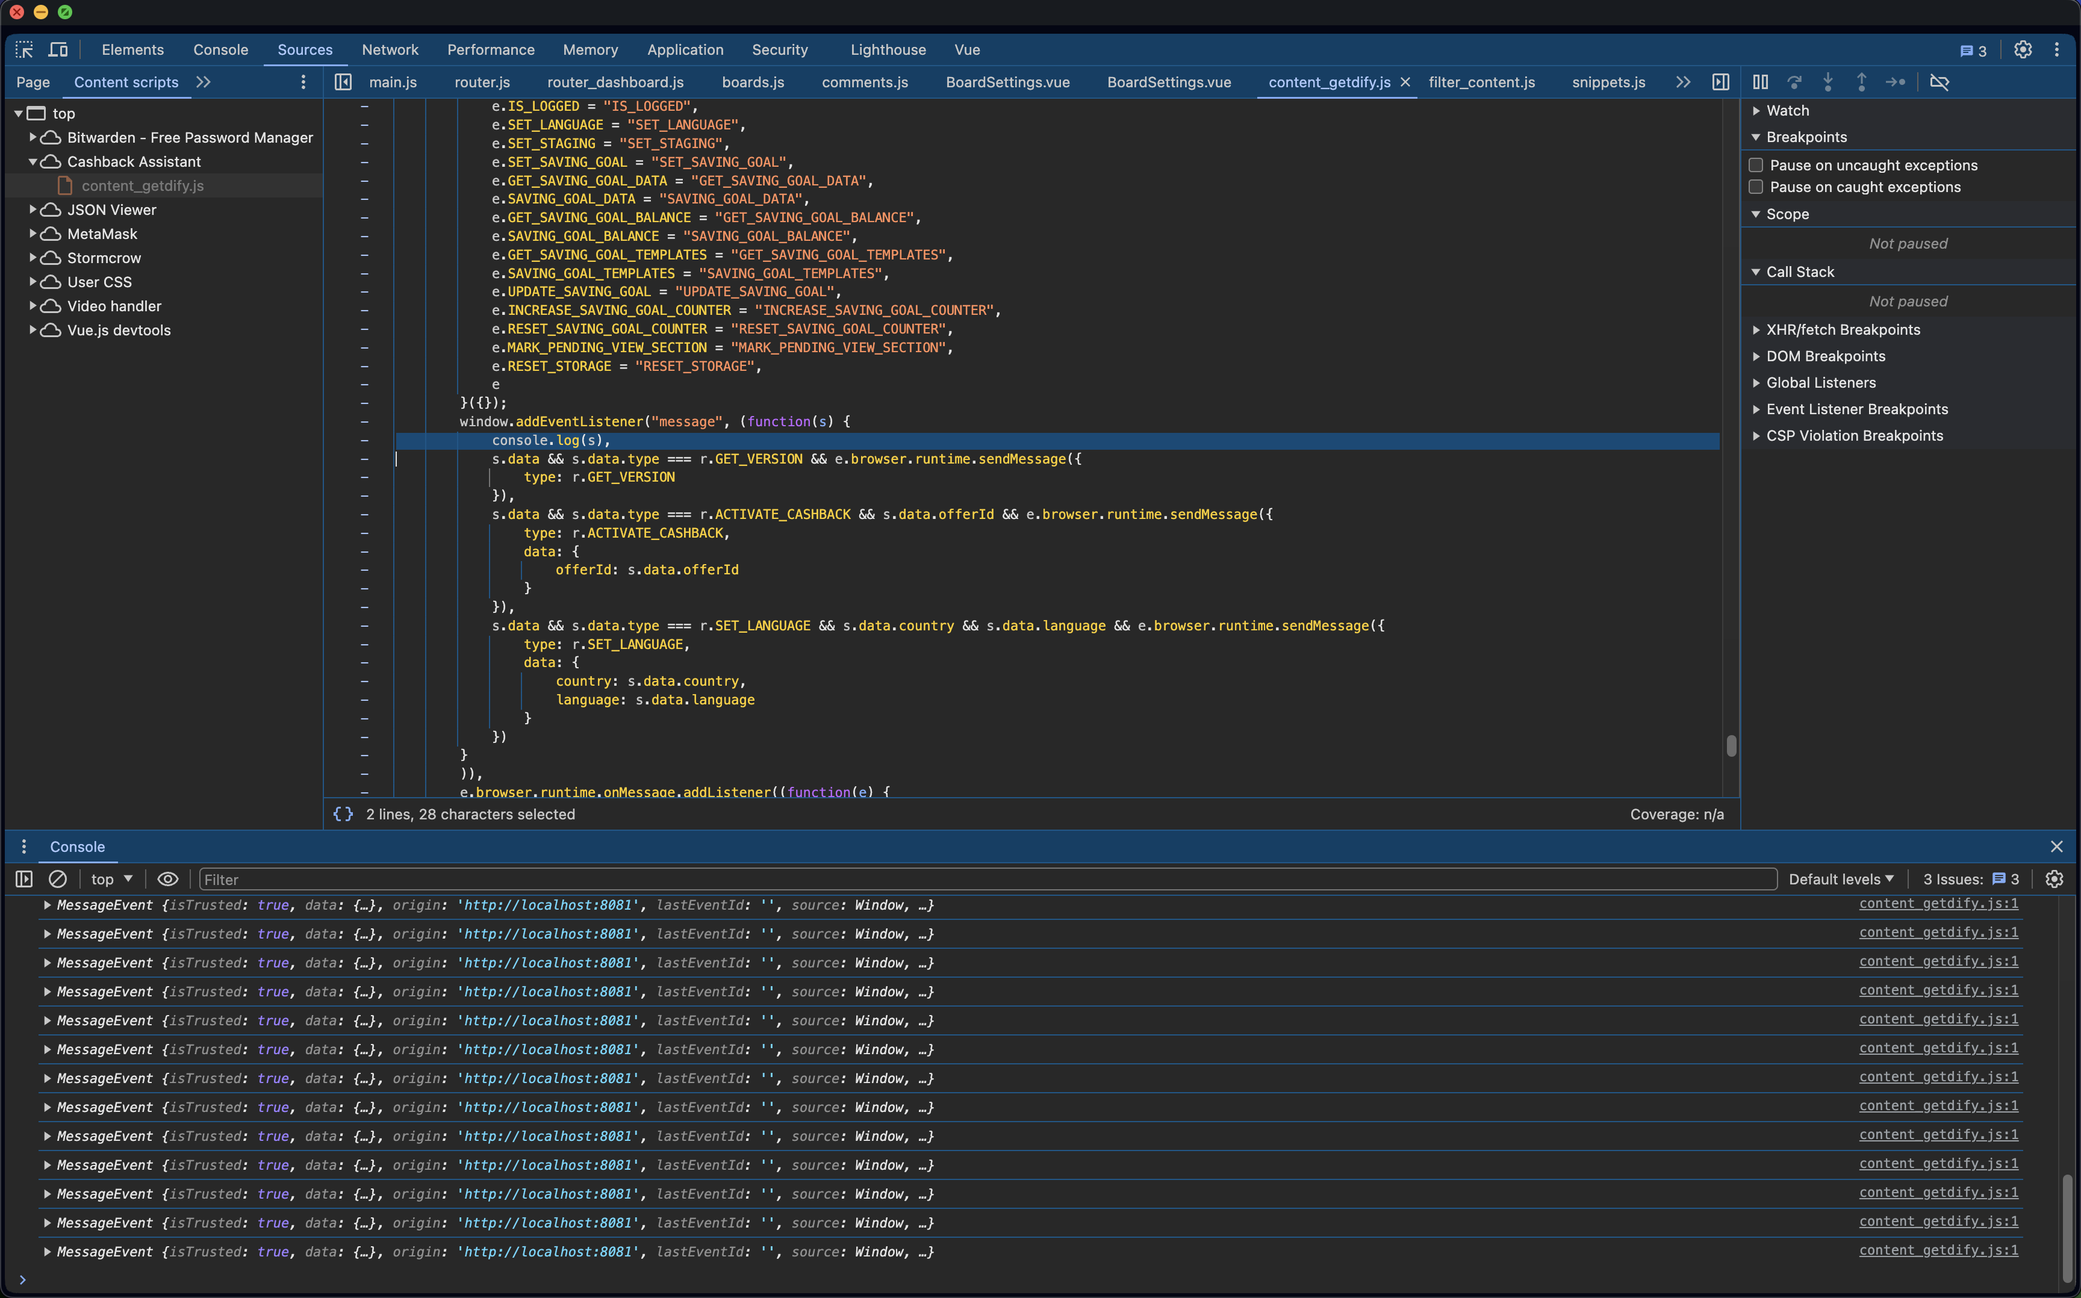Clear the console with the clear icon
Viewport: 2081px width, 1298px height.
coord(58,879)
